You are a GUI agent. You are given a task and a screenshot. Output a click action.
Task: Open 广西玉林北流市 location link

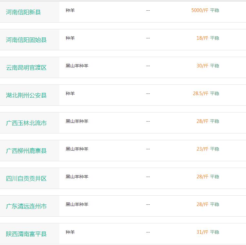pyautogui.click(x=26, y=123)
